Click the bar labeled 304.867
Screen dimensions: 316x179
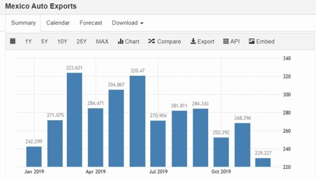(x=116, y=128)
